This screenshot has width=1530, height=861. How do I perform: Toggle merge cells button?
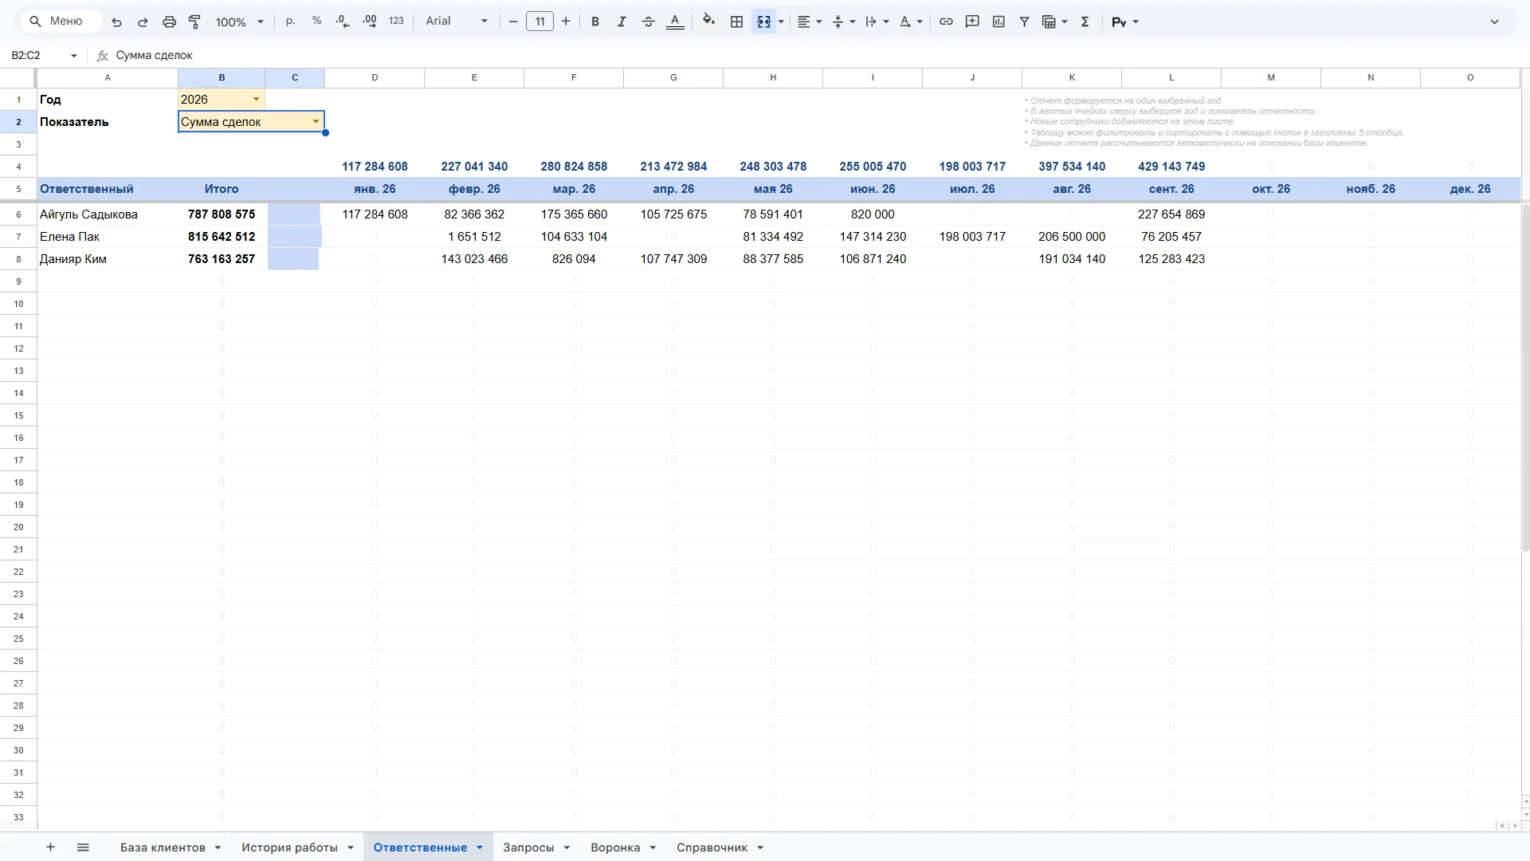[764, 22]
